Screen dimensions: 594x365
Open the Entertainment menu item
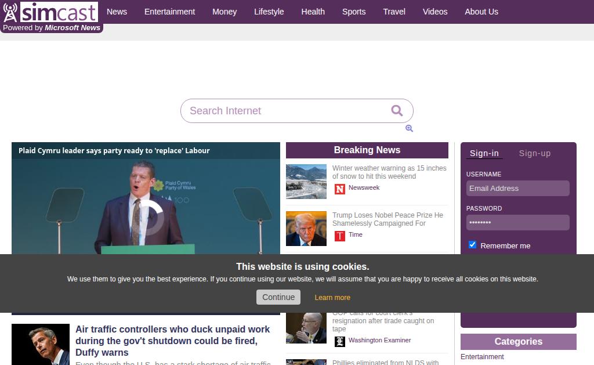click(x=170, y=12)
